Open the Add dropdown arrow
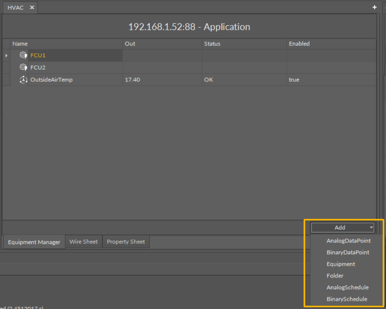Viewport: 386px width, 309px height. click(x=372, y=228)
